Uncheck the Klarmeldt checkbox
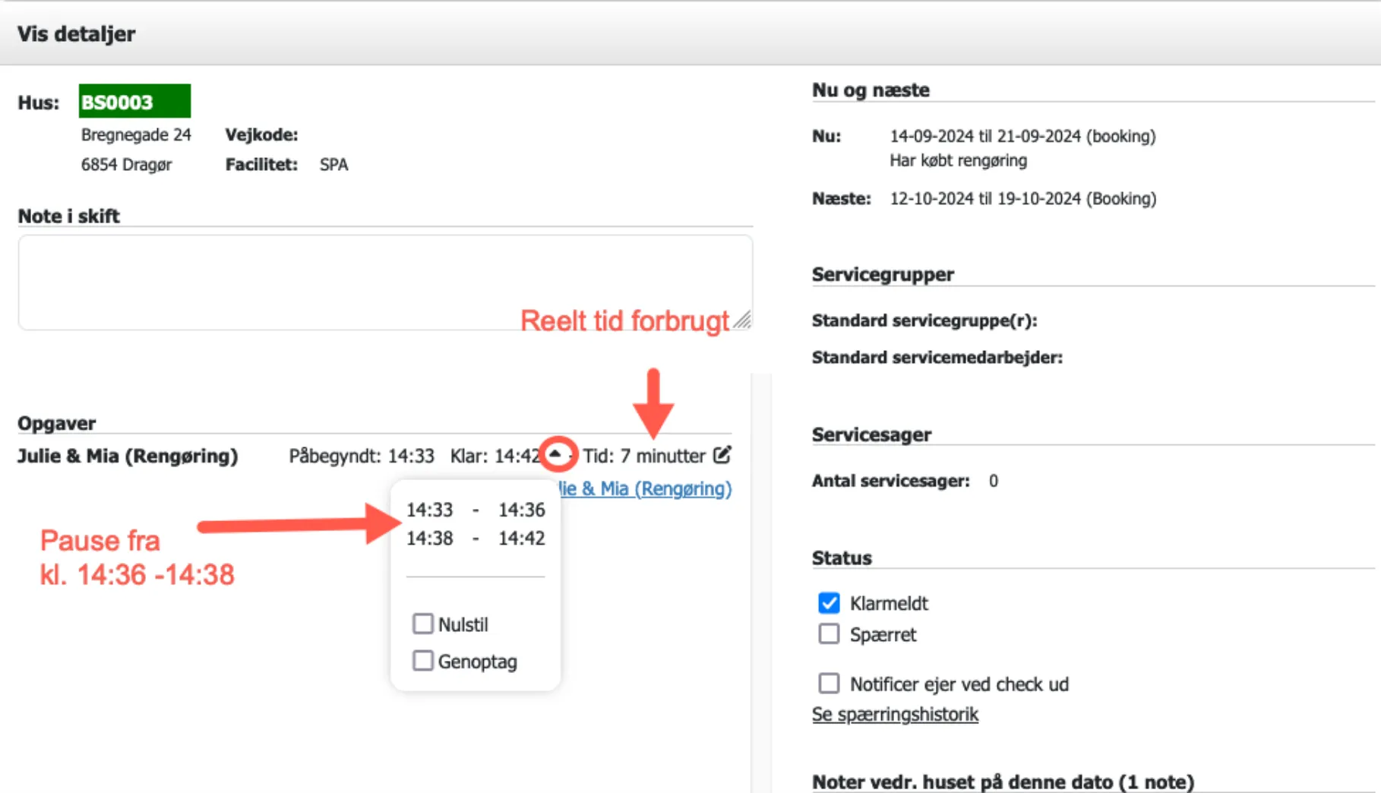1381x793 pixels. (829, 602)
